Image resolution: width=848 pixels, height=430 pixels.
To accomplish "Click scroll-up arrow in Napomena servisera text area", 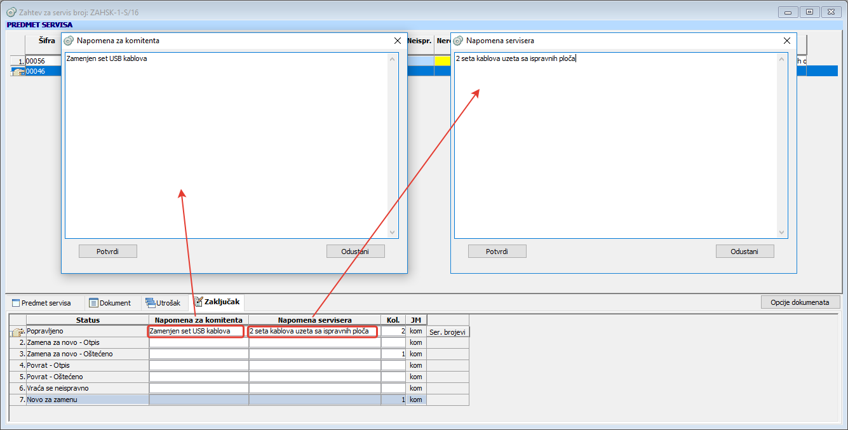I will coord(781,59).
